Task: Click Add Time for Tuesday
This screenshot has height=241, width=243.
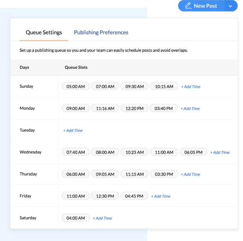Action: pyautogui.click(x=73, y=130)
